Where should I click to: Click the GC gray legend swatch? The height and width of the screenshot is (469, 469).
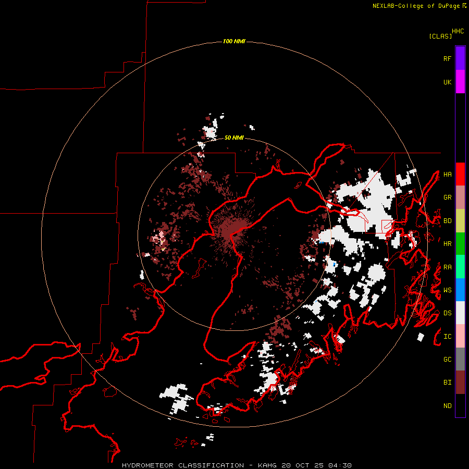point(460,359)
